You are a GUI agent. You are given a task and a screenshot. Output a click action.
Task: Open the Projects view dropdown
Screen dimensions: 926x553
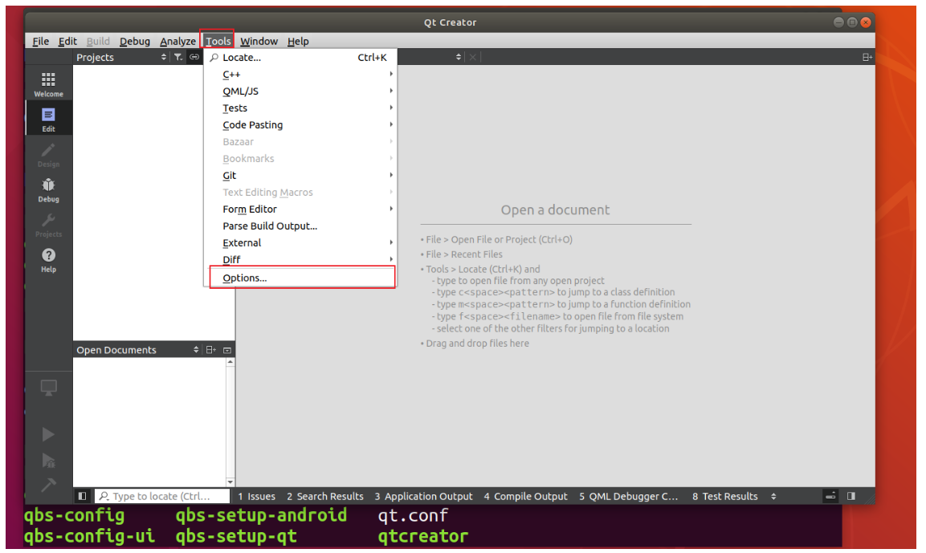click(x=164, y=57)
